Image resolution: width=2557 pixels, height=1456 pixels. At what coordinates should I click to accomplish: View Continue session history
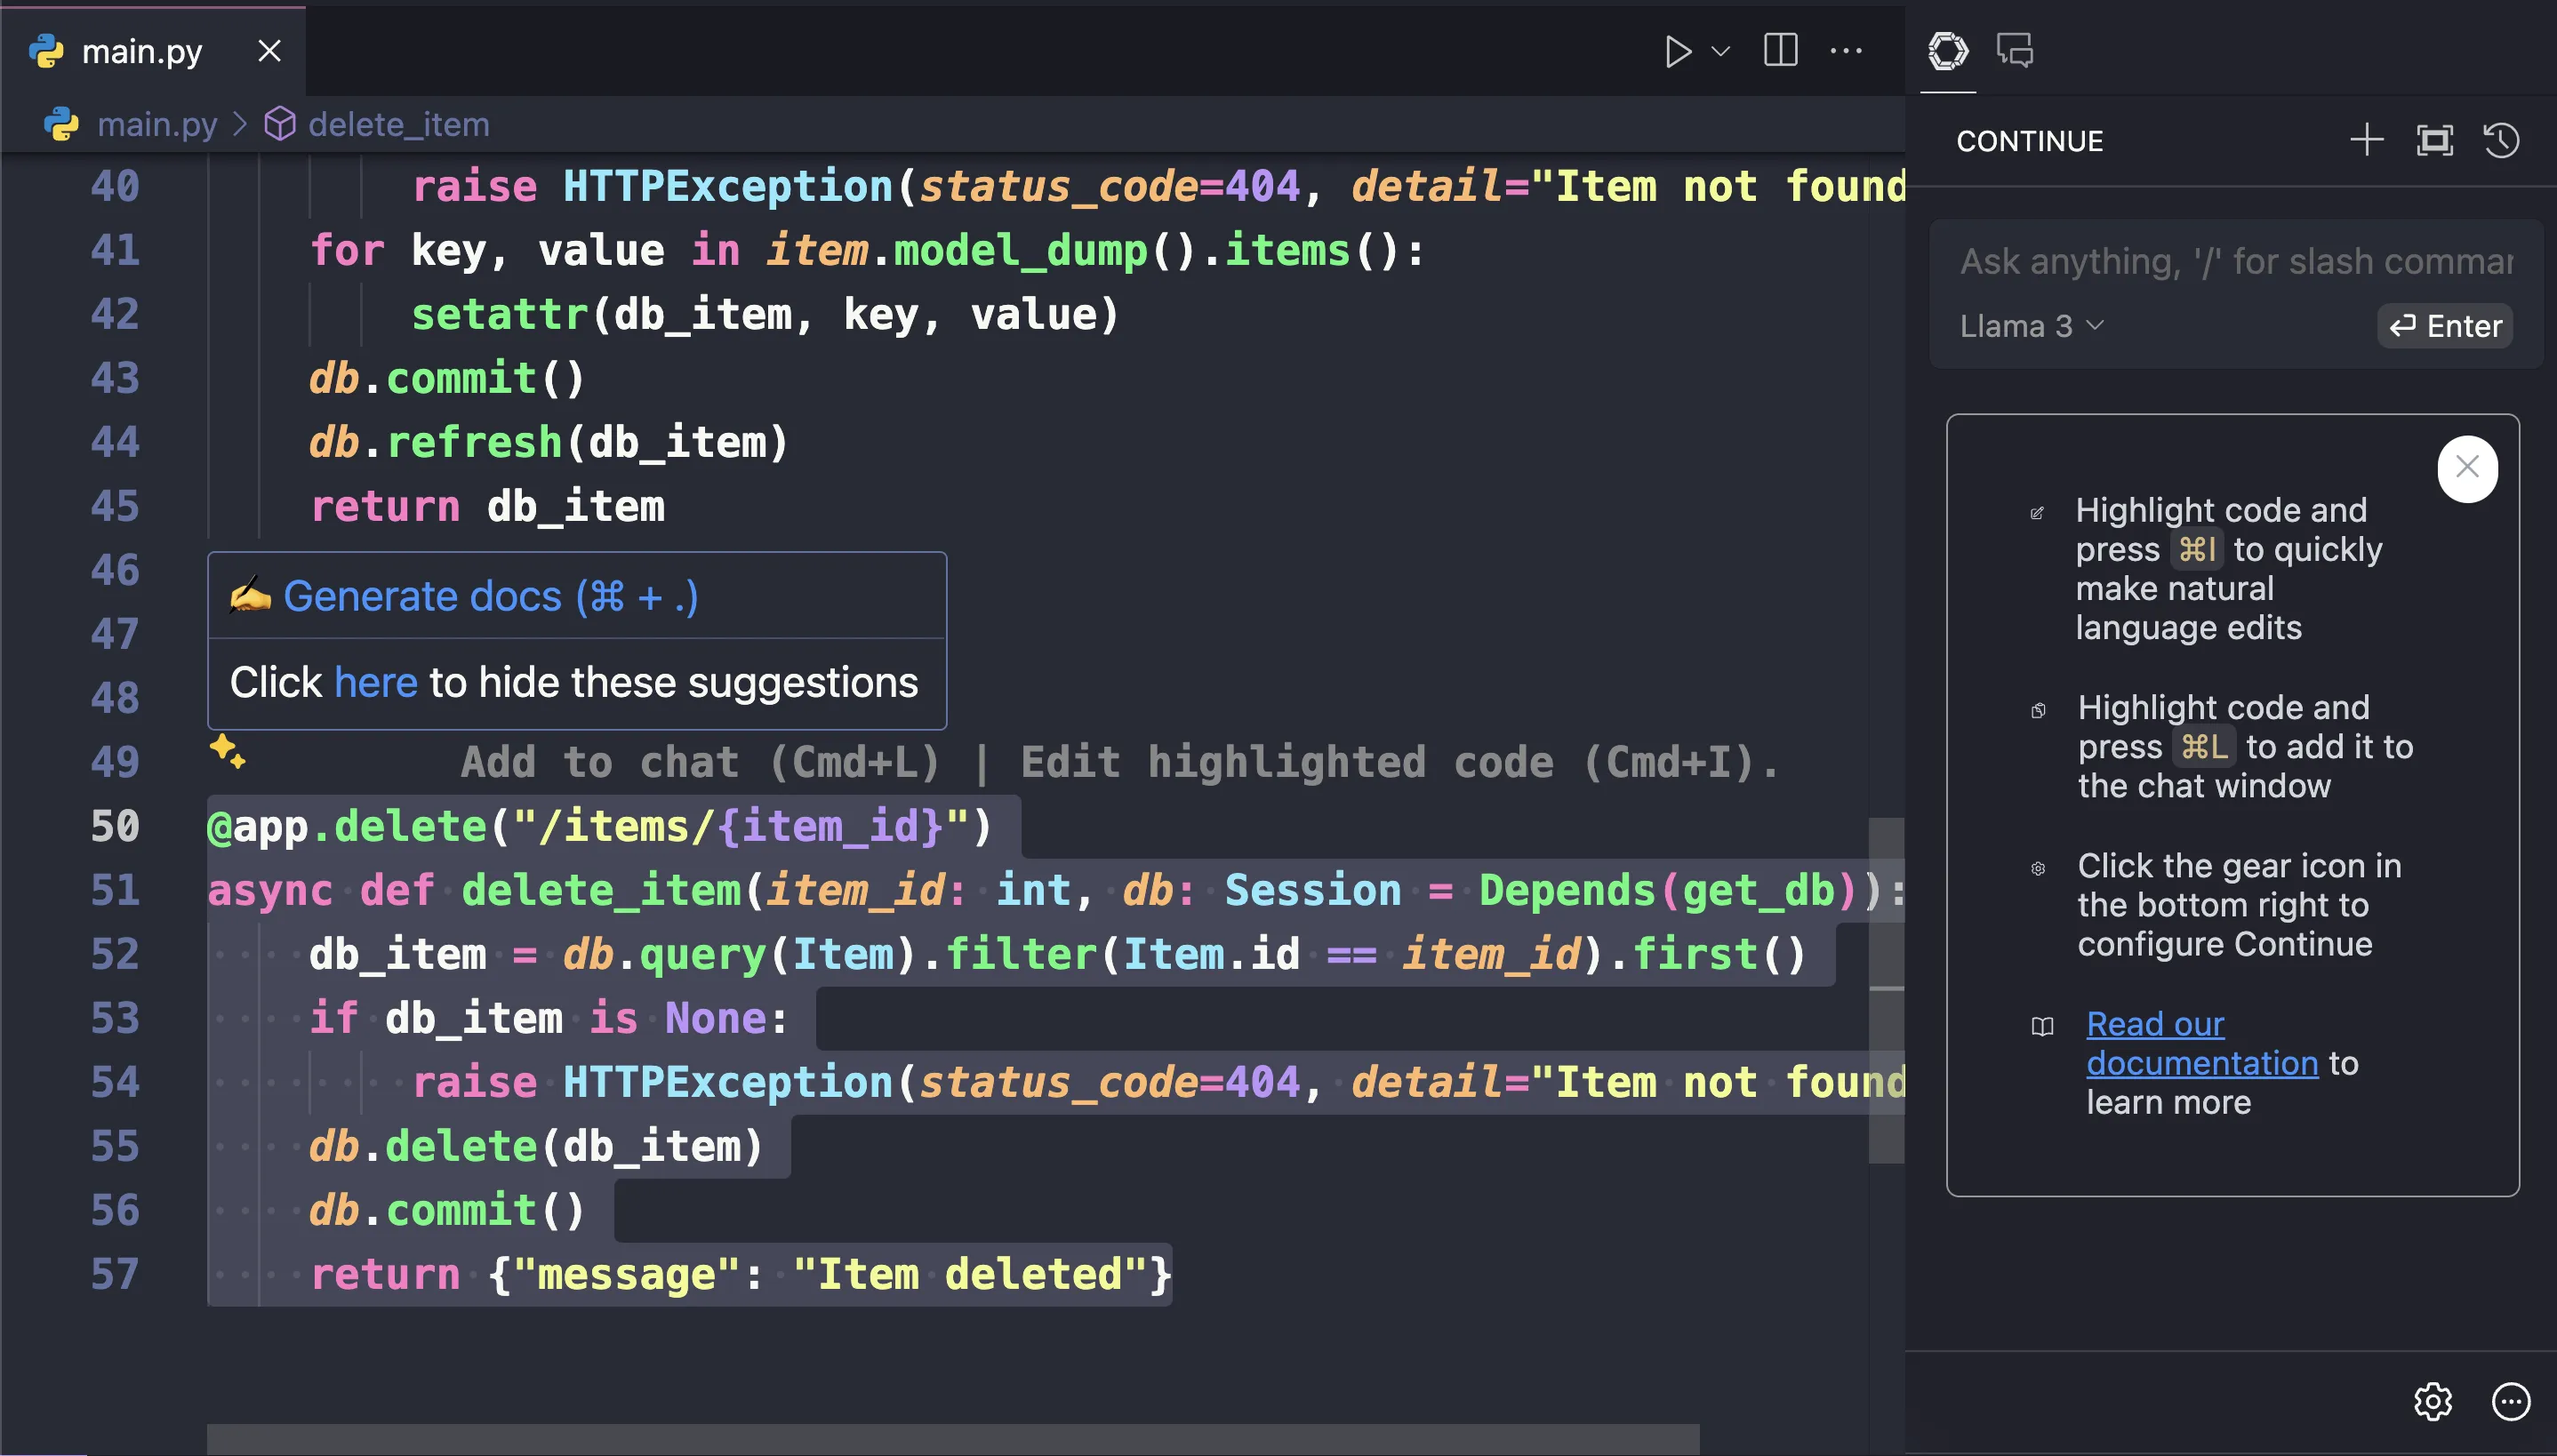(x=2501, y=140)
